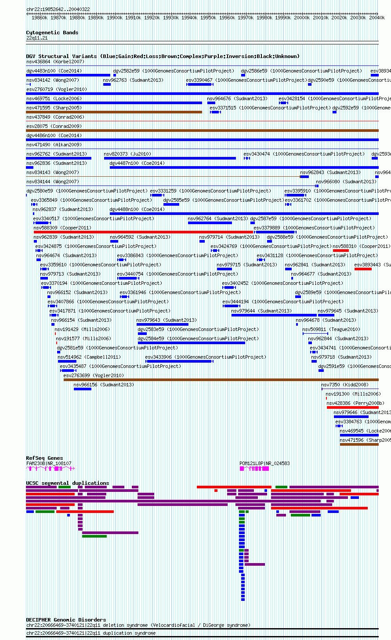
Task: Click the nsv820373 (Ju2010) label
Action: [x=127, y=154]
